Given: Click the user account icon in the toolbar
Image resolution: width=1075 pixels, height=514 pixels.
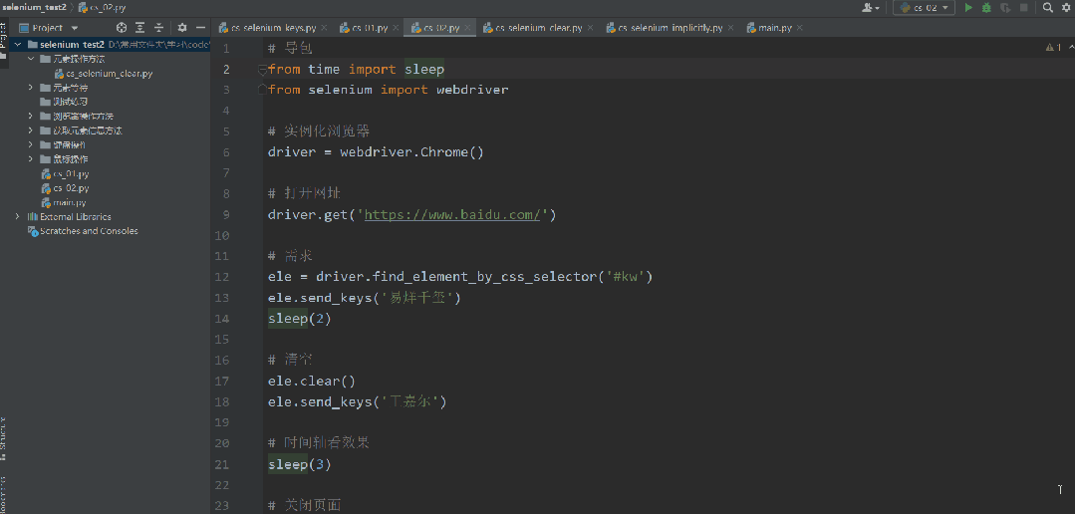Looking at the screenshot, I should point(871,8).
